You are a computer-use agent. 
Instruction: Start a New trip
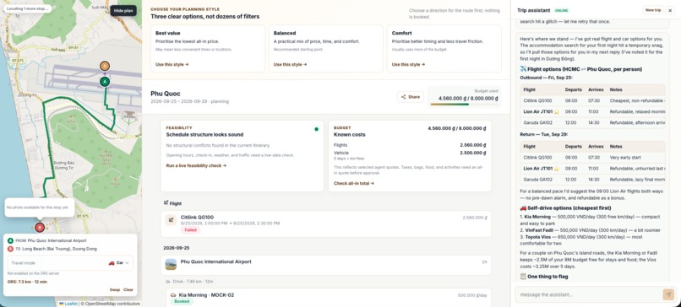coord(653,10)
